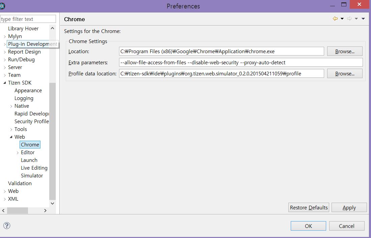The image size is (371, 238).
Task: Click the tree scroll up arrow
Action: click(53, 28)
